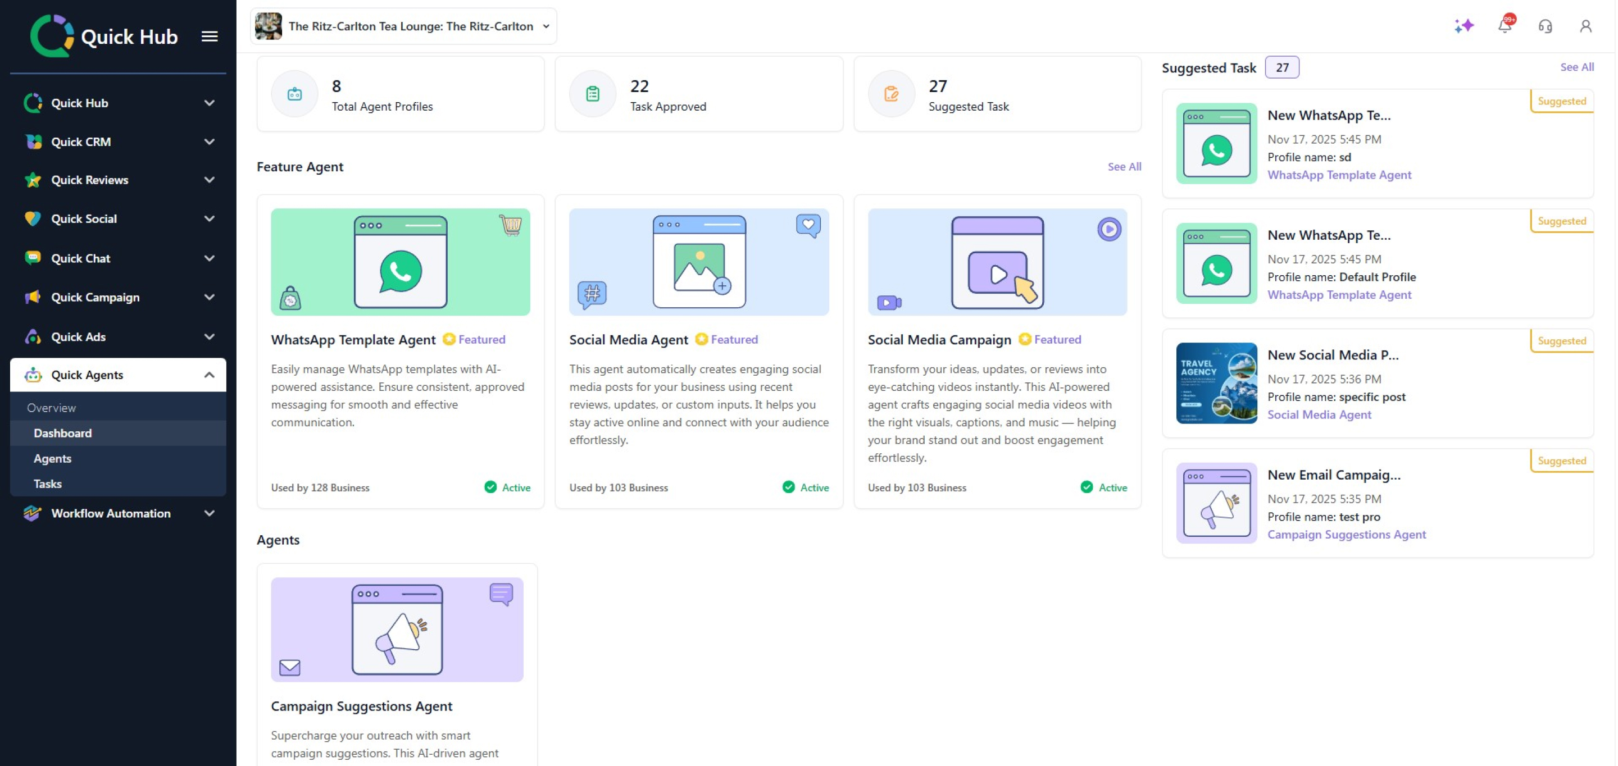Click the Workflow Automation sidebar icon

point(33,513)
